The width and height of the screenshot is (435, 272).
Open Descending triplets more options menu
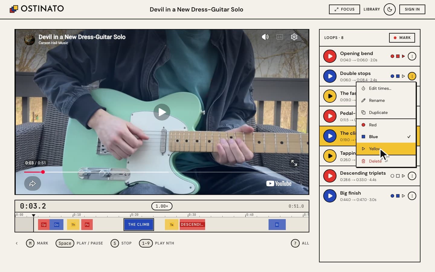[x=412, y=176]
